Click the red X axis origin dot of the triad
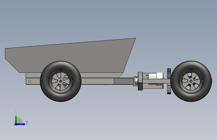This screenshot has height=140, width=217. tap(16, 124)
